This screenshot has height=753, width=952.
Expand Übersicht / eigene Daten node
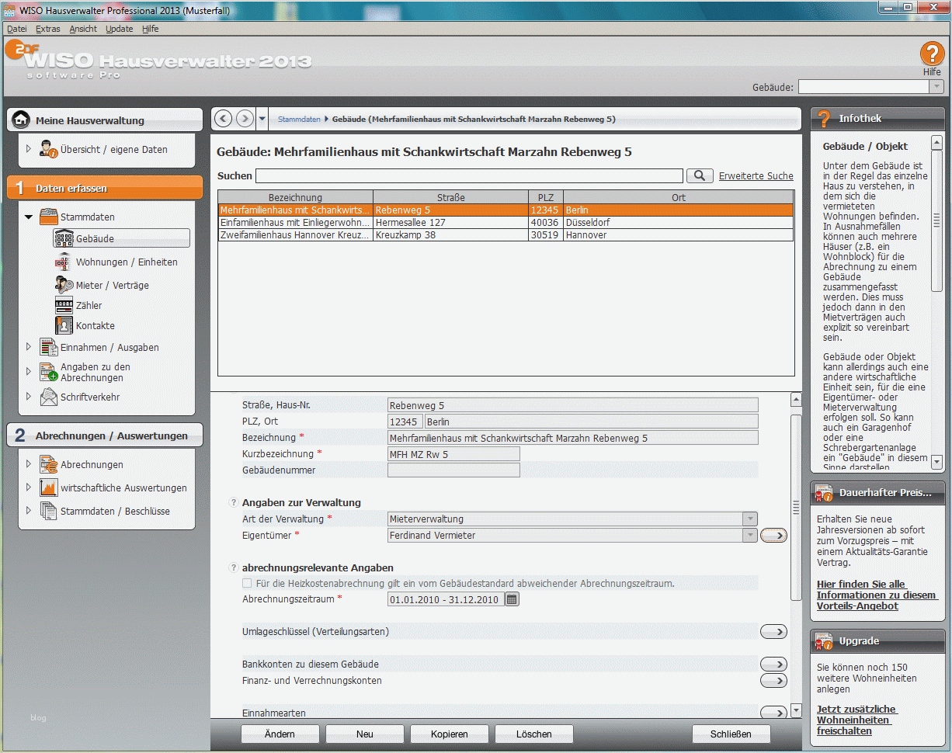[x=29, y=149]
